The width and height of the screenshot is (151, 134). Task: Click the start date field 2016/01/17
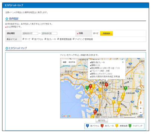[30, 33]
